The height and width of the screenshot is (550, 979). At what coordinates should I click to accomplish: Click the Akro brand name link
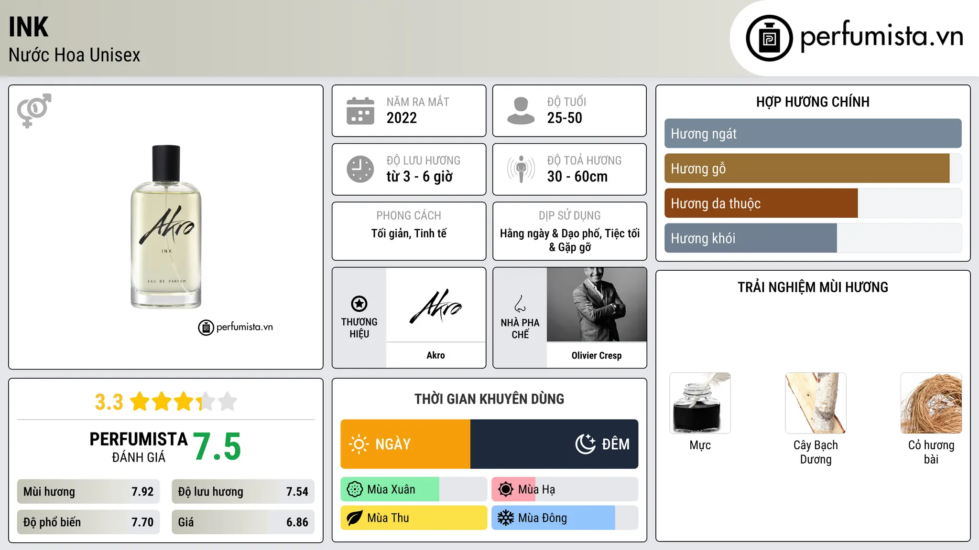coord(436,355)
